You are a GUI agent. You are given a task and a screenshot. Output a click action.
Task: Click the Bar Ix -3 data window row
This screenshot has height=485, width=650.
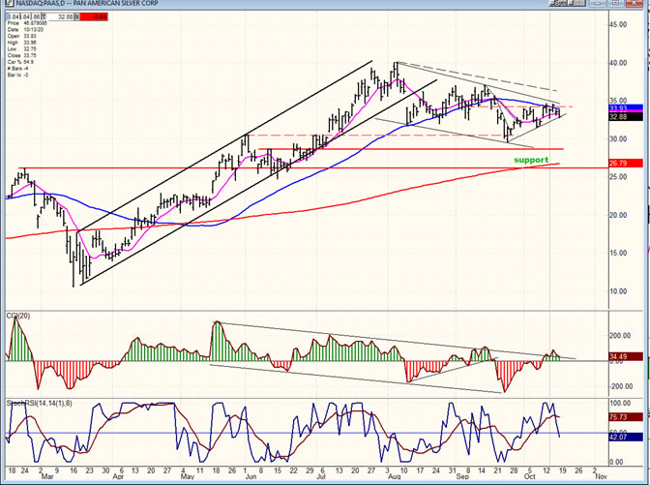(17, 75)
